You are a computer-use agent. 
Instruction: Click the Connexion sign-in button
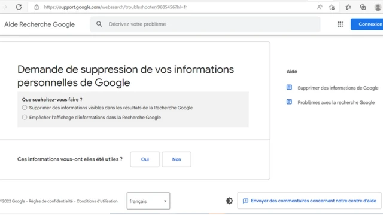point(367,24)
